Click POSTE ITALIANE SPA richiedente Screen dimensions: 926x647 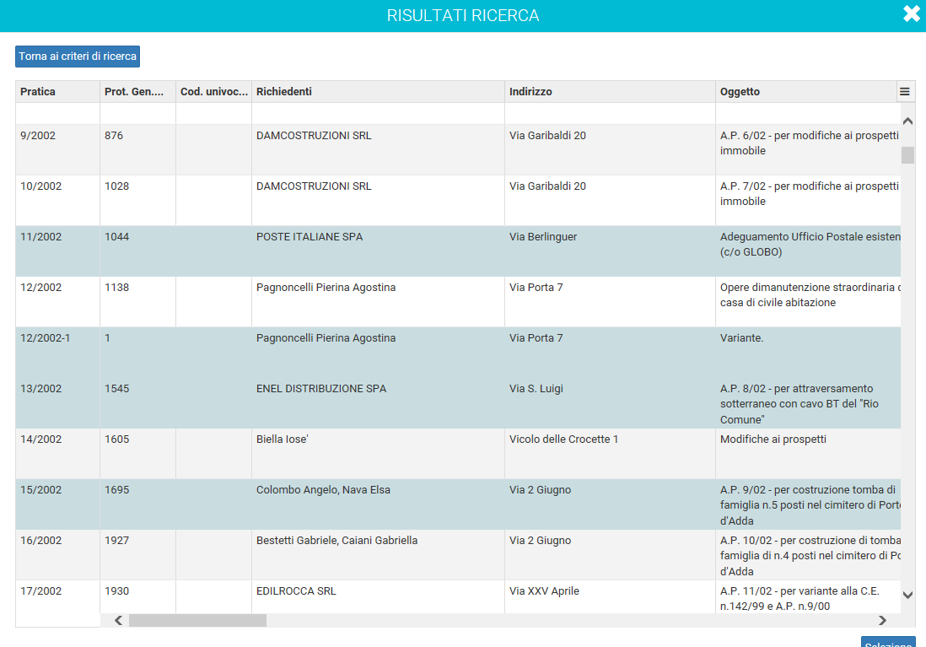tap(310, 237)
